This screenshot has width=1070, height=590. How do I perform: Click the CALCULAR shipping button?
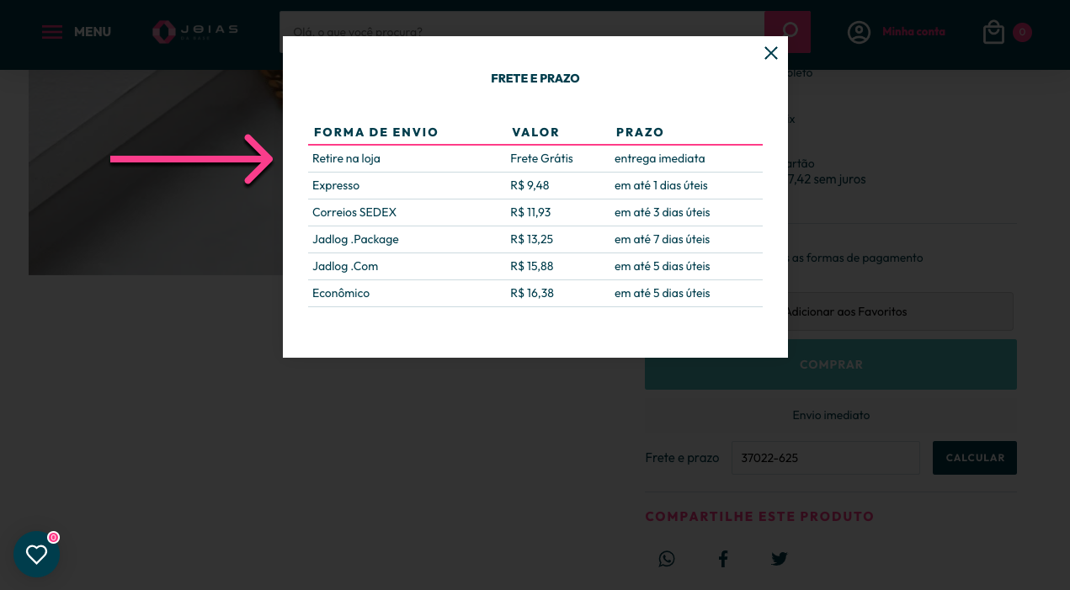click(975, 458)
